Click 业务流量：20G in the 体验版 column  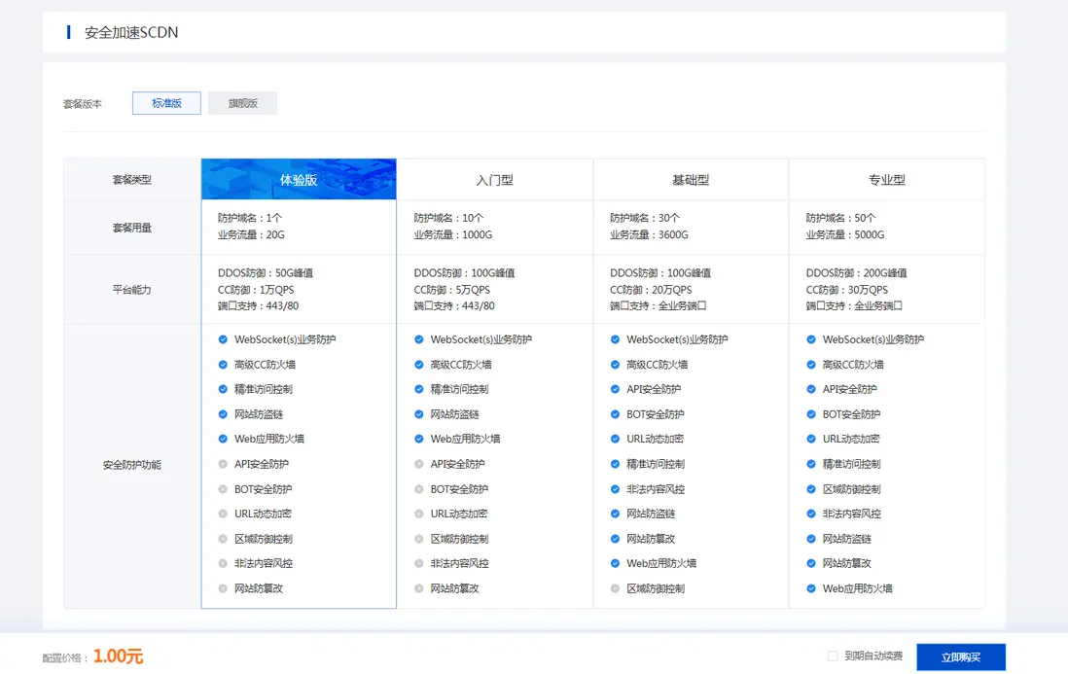pyautogui.click(x=251, y=235)
